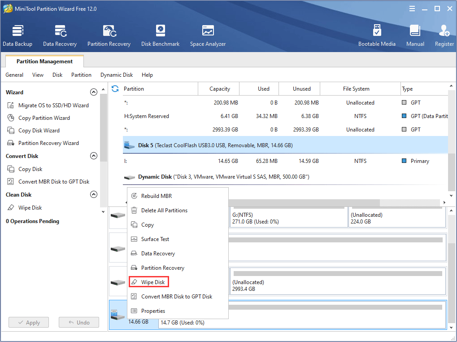Click the Partition column header
This screenshot has height=342, width=457.
coord(160,88)
